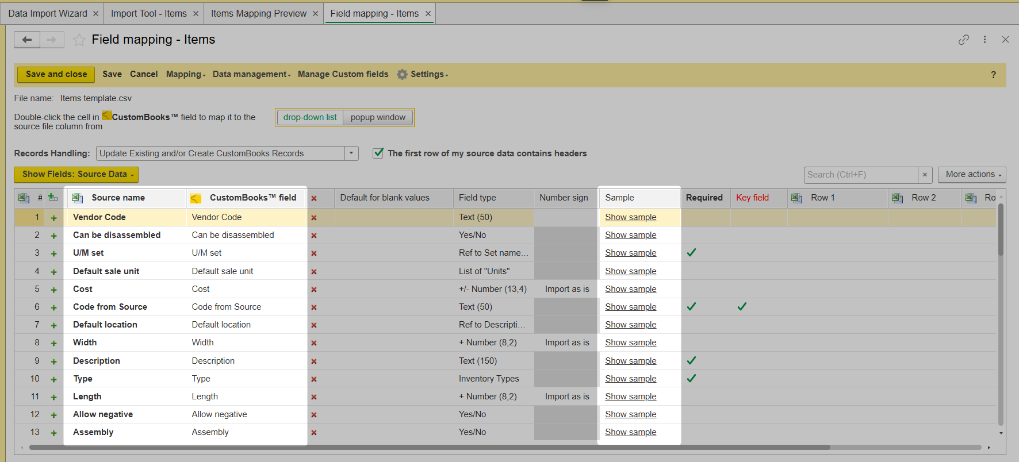Open Show Fields: Source Data dropdown
Image resolution: width=1019 pixels, height=462 pixels.
[76, 174]
